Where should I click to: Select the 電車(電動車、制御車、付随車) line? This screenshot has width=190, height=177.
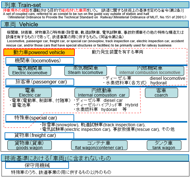click(x=40, y=100)
